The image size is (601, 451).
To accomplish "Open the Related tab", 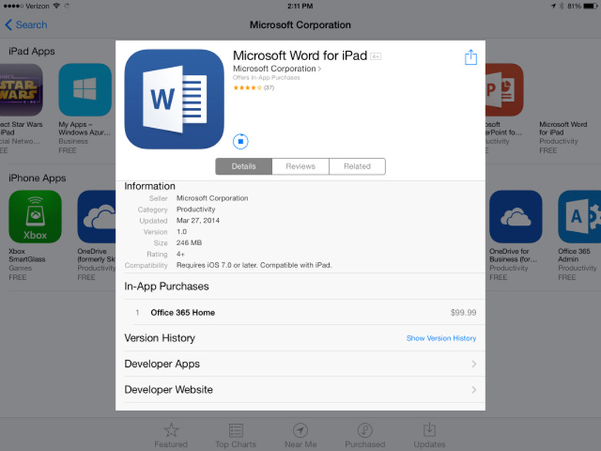I will [x=358, y=167].
